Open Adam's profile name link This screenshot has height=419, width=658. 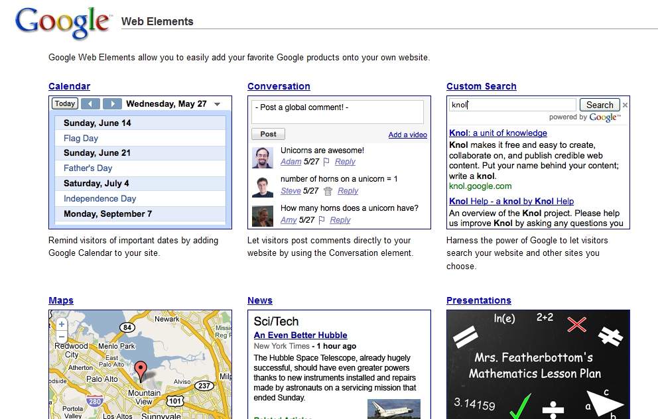pyautogui.click(x=291, y=162)
